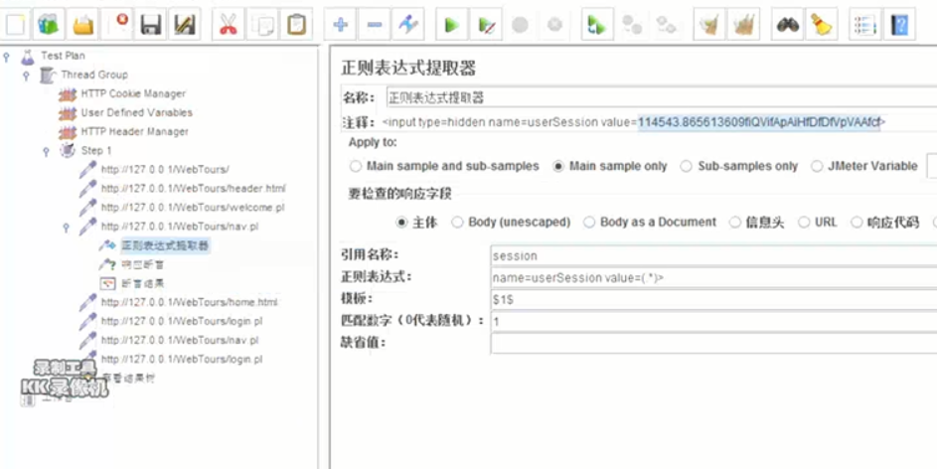Select Sub-samples only radio
The height and width of the screenshot is (469, 937).
pos(687,166)
